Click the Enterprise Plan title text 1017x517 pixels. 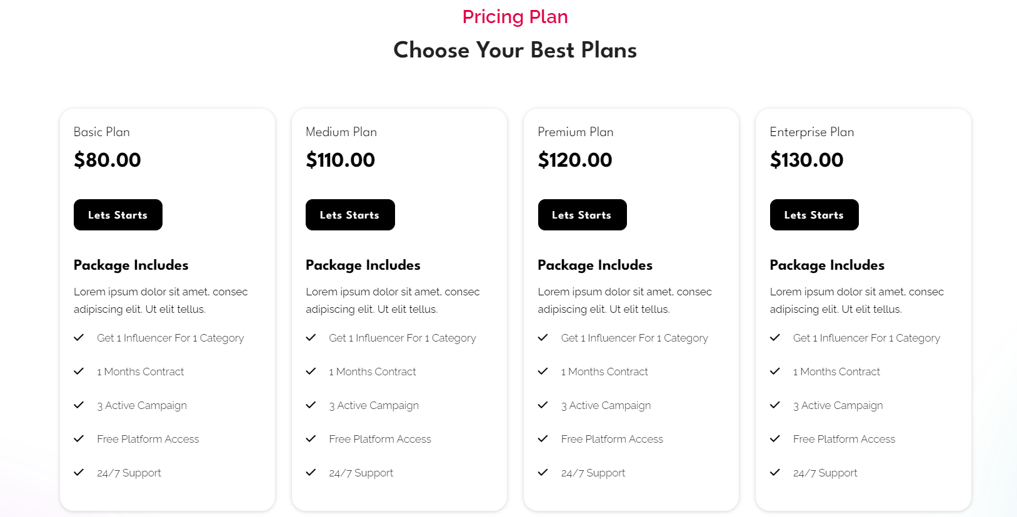point(811,132)
